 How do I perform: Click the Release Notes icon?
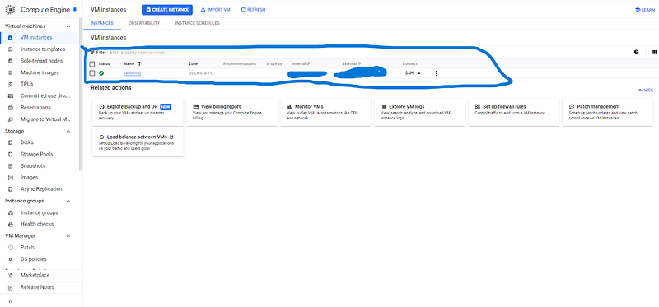tap(11, 287)
